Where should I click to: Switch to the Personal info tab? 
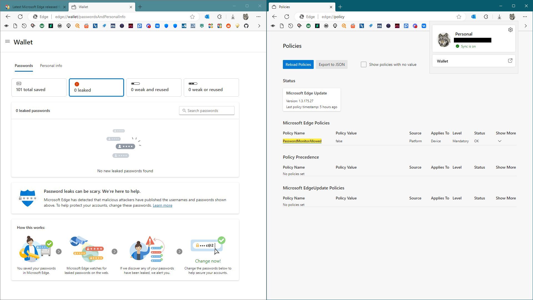click(x=51, y=66)
